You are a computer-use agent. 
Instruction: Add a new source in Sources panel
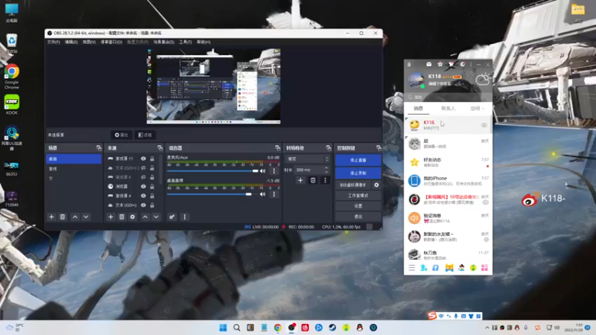pos(110,217)
